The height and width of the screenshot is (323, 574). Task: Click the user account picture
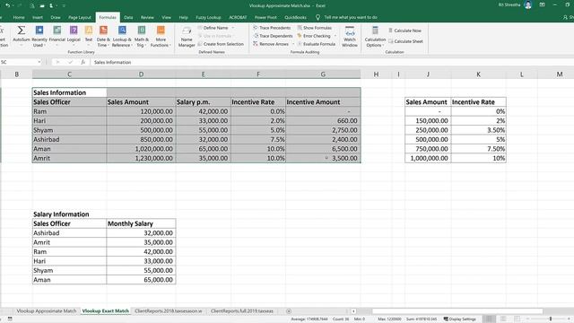click(528, 4)
